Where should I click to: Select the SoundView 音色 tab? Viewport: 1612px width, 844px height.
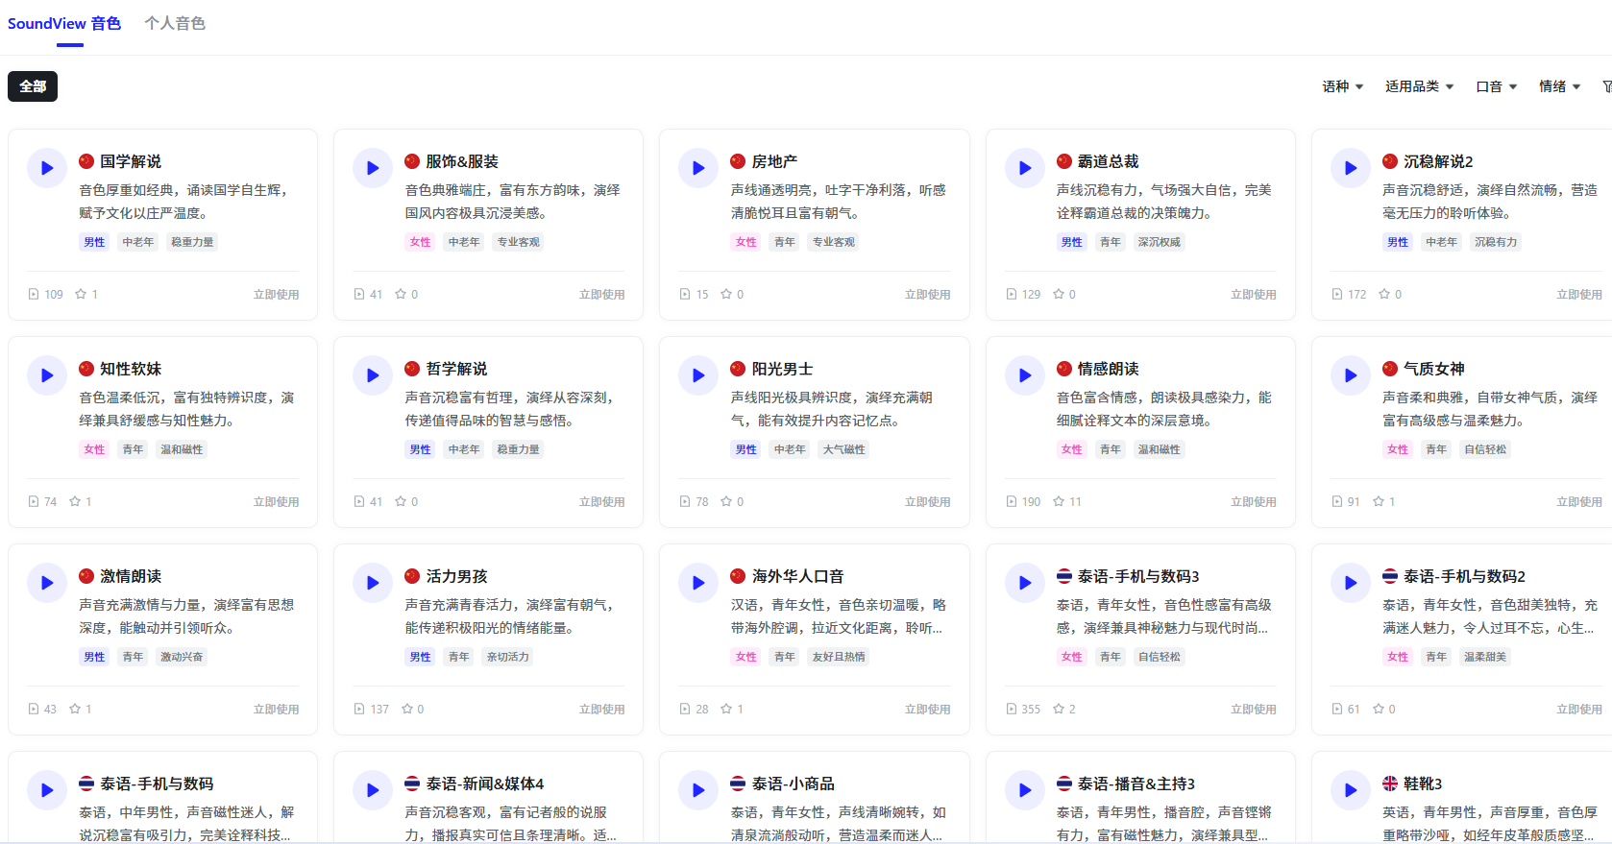coord(64,23)
